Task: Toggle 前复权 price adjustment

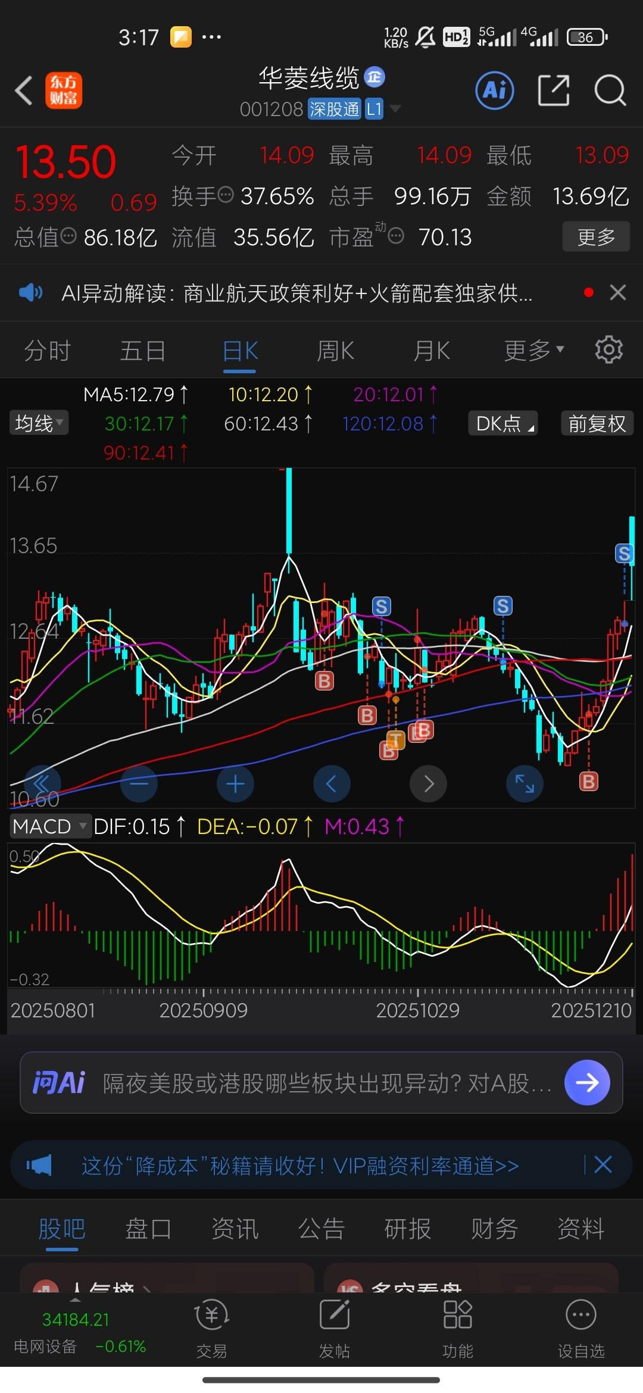Action: point(597,423)
